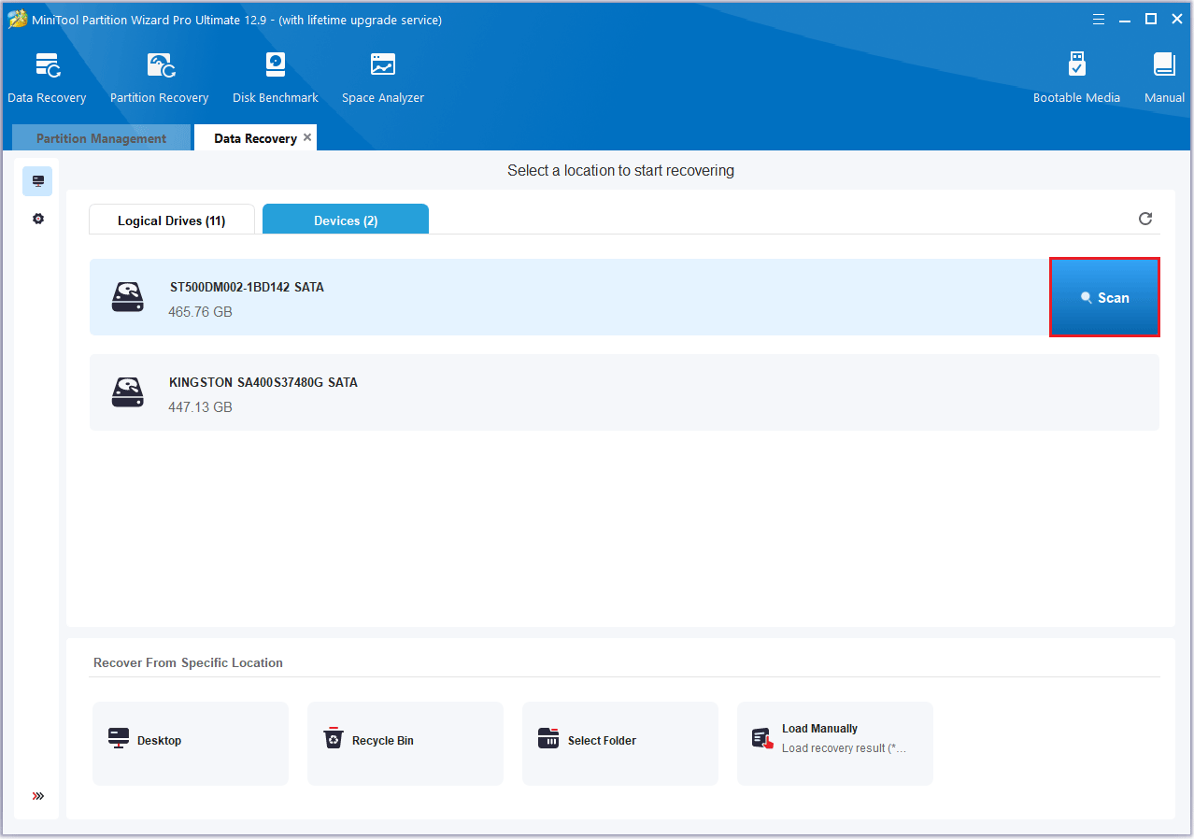The image size is (1194, 839).
Task: Recover from Desktop location
Action: coord(191,744)
